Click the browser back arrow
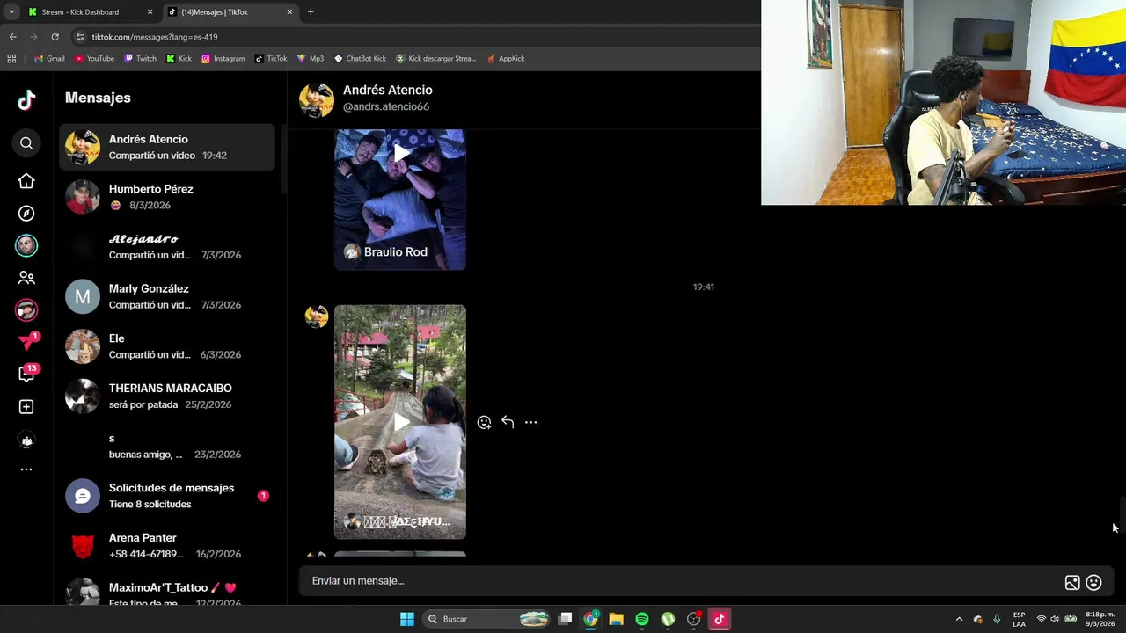 pyautogui.click(x=12, y=37)
